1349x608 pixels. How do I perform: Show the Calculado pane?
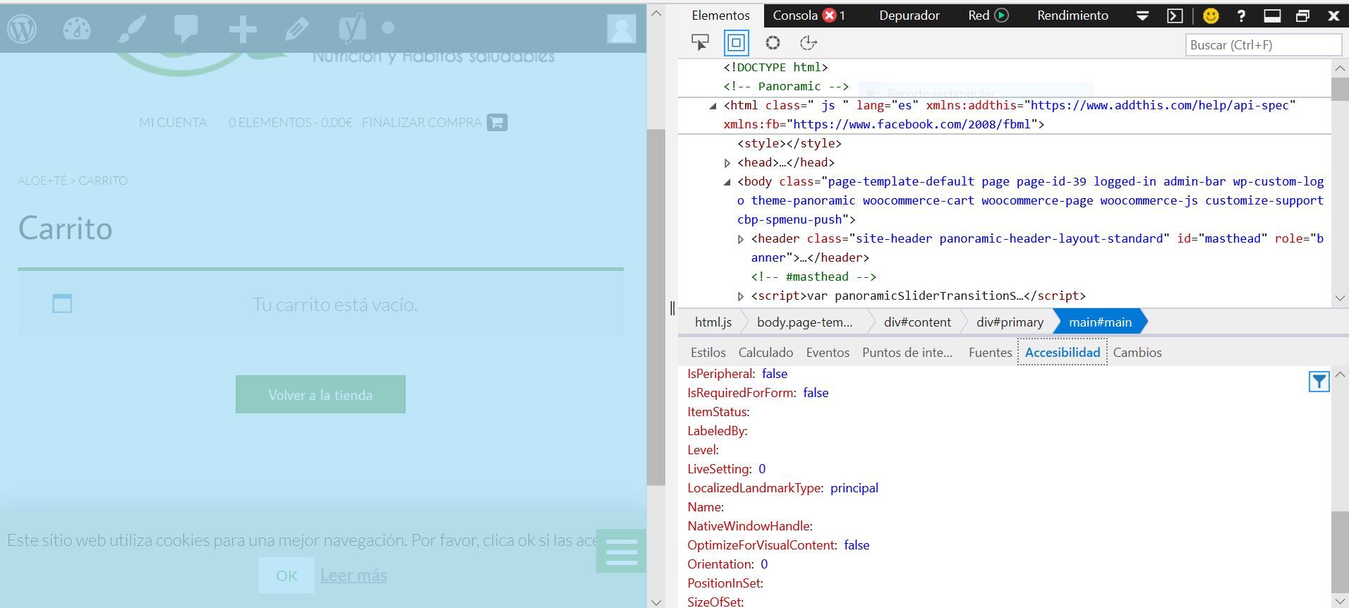(766, 352)
